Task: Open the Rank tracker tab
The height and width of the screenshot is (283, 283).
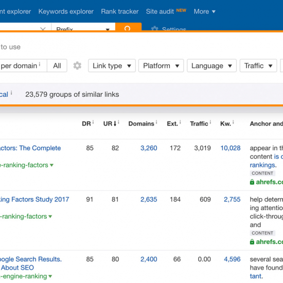Action: click(x=120, y=11)
